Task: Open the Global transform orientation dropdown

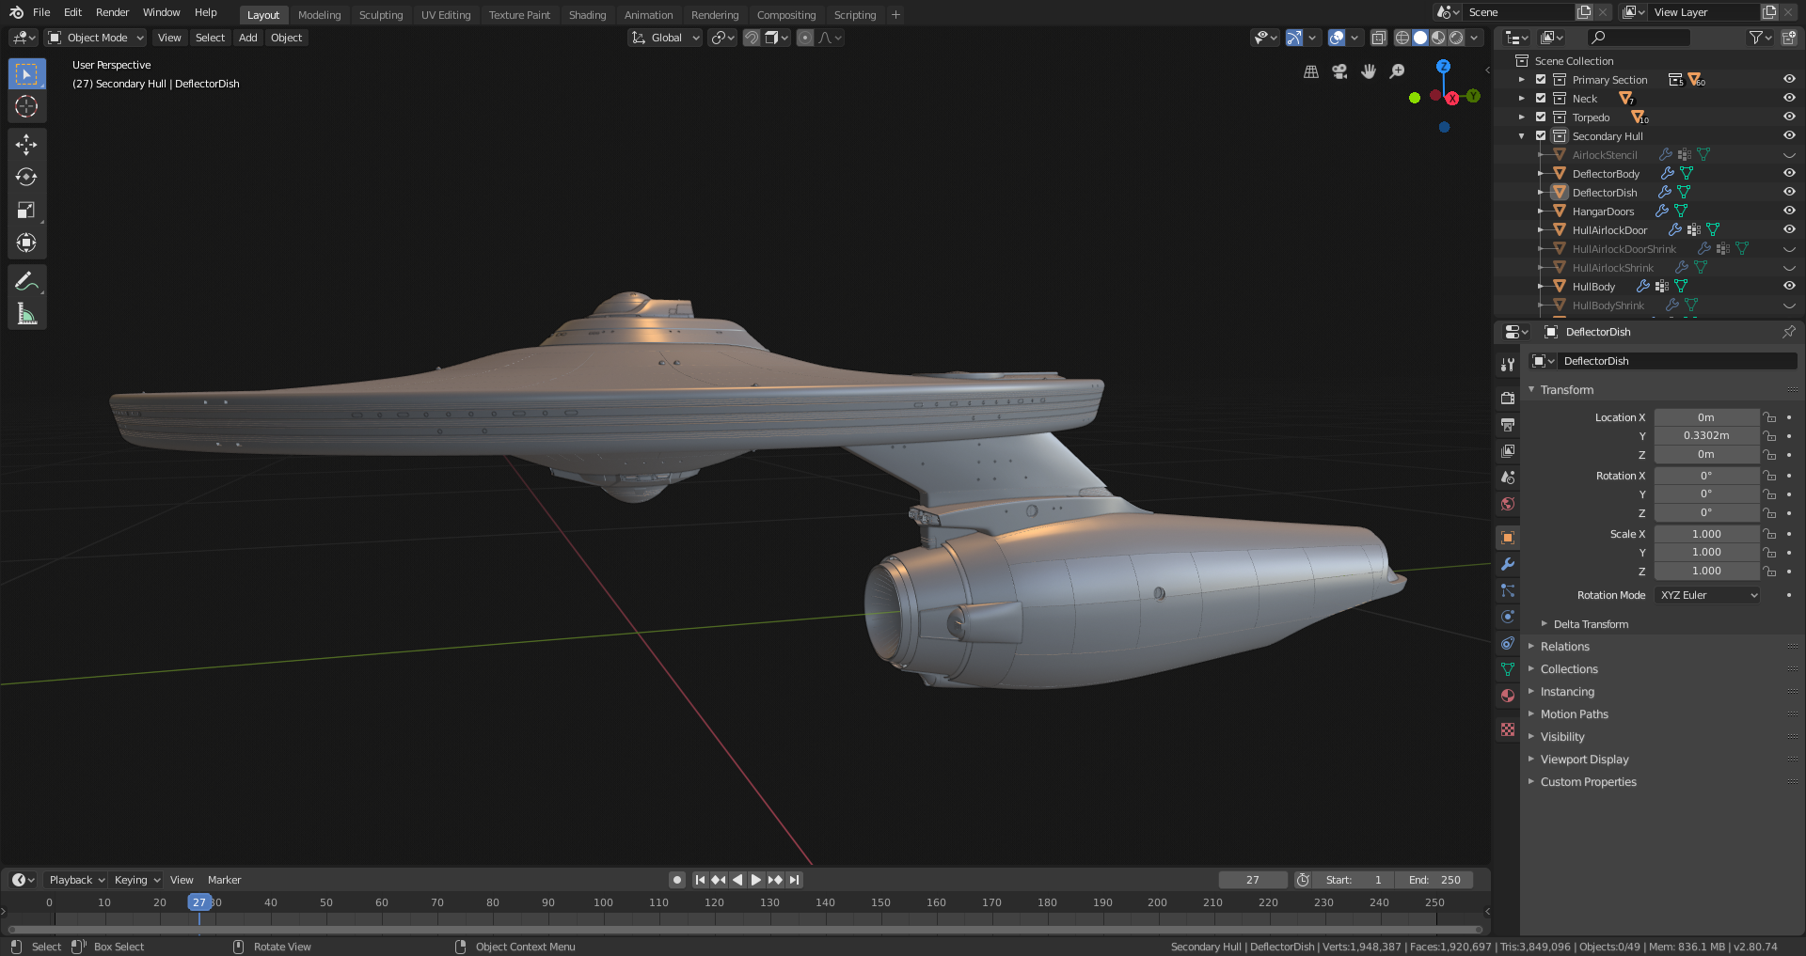Action: (665, 38)
